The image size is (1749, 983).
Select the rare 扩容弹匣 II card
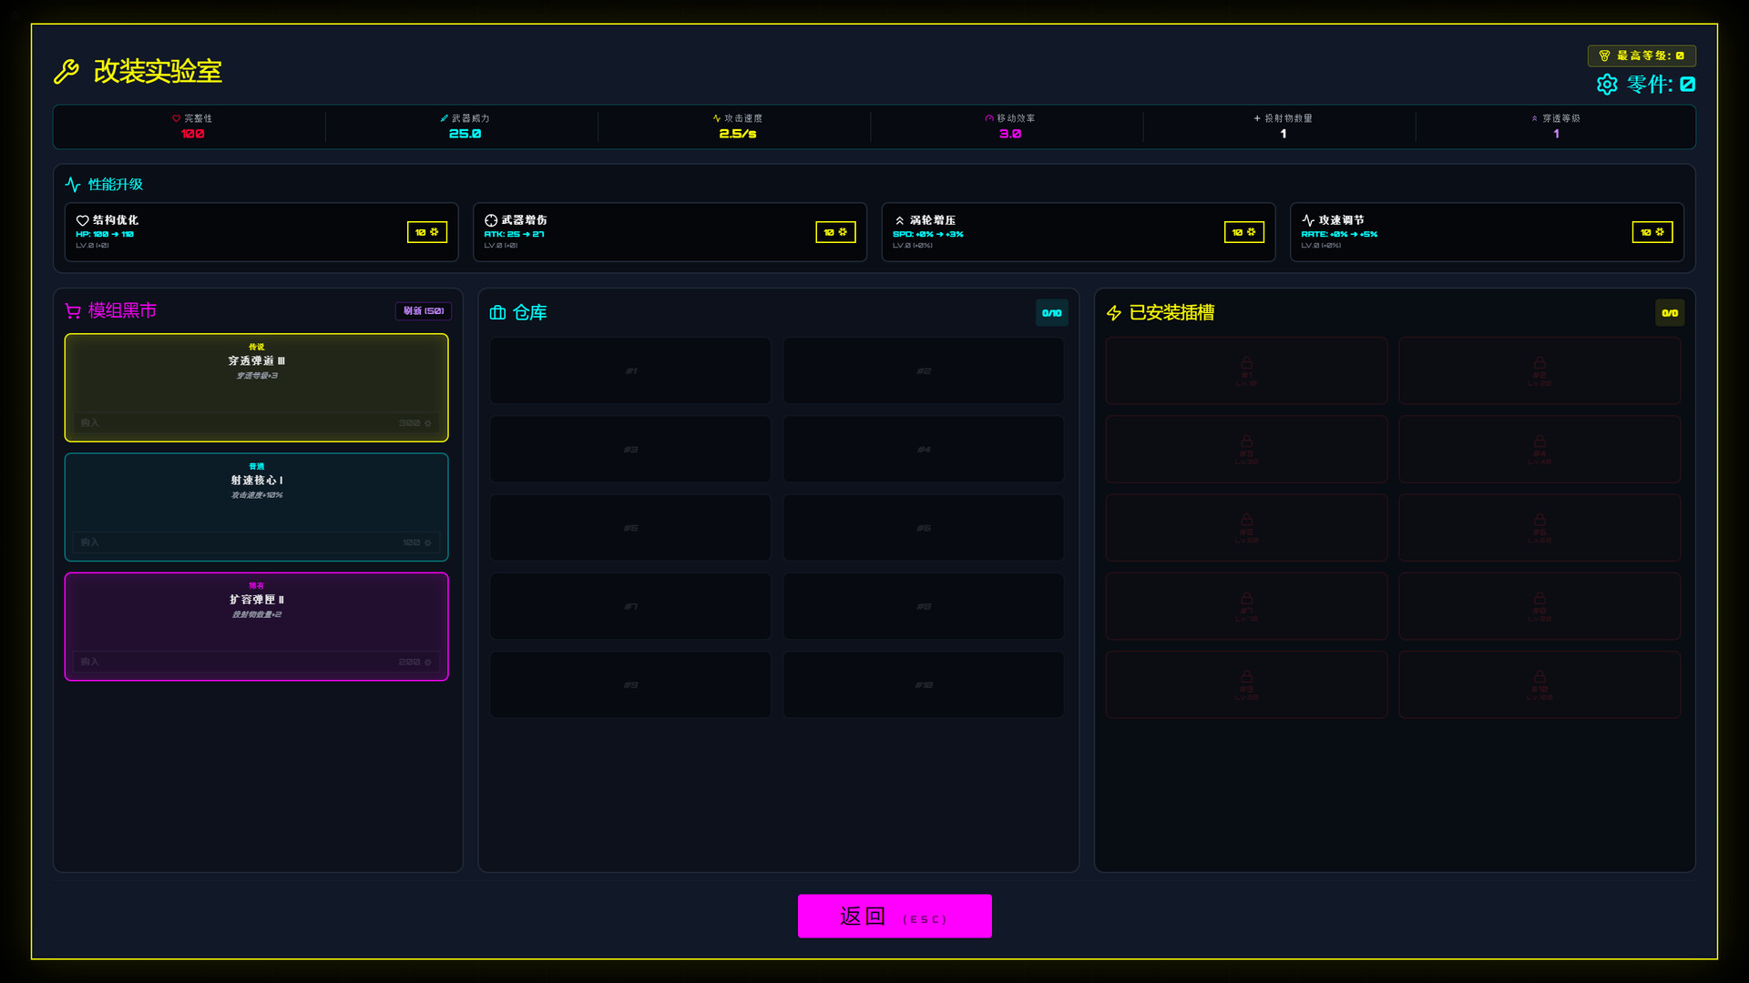click(256, 612)
